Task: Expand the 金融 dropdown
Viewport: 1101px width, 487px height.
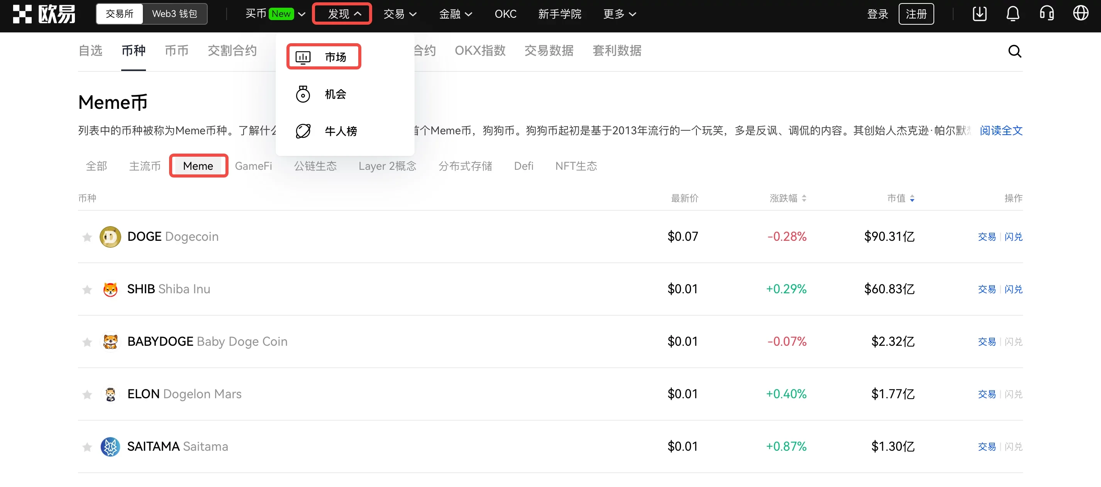Action: (456, 14)
